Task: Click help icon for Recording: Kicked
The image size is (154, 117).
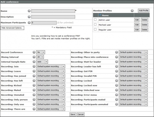Action: (x=34, y=86)
